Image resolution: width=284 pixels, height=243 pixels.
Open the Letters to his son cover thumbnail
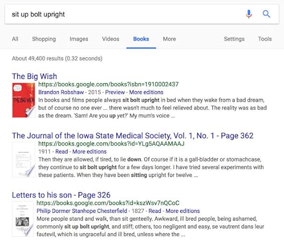pos(23,219)
